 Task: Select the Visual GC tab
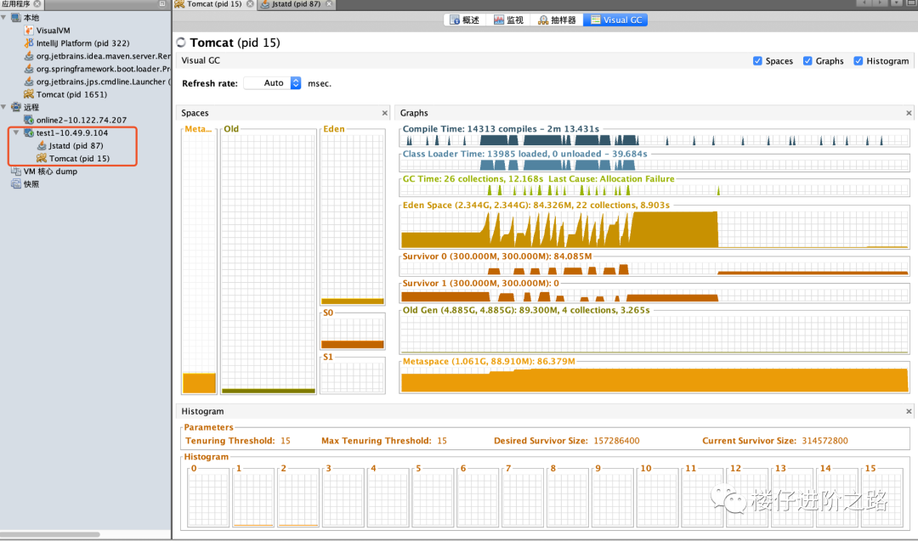(x=616, y=20)
